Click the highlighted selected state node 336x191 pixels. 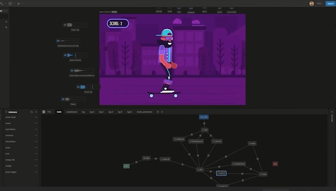click(x=221, y=173)
